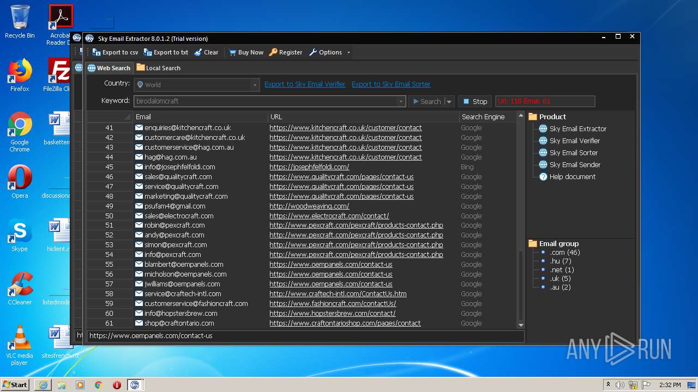Select the .com (46) email group

[x=565, y=253]
